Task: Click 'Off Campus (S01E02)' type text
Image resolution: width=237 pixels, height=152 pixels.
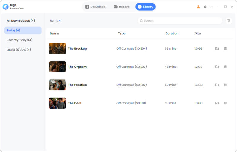Action: tap(132, 85)
